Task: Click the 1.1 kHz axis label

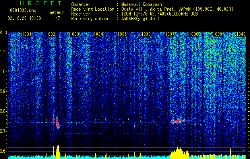Action: pyautogui.click(x=4, y=52)
